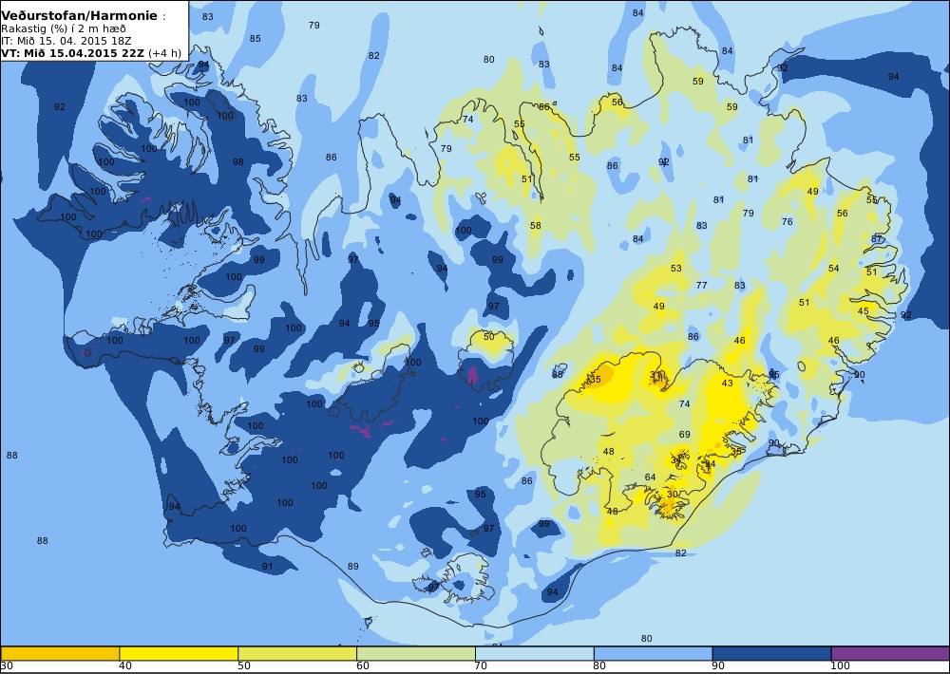Click the map humidity value 45
950x674 pixels.
(x=864, y=310)
